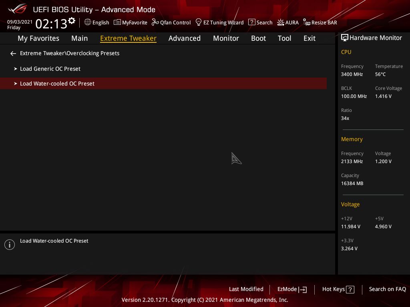Click the Voltage section heading
Screen dimensions: 410x307
(350, 204)
